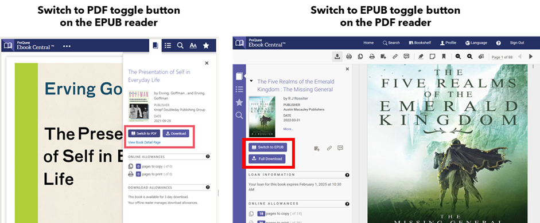540x223 pixels.
Task: Click chapter print icon in PDF toolbar
Action: 349,57
